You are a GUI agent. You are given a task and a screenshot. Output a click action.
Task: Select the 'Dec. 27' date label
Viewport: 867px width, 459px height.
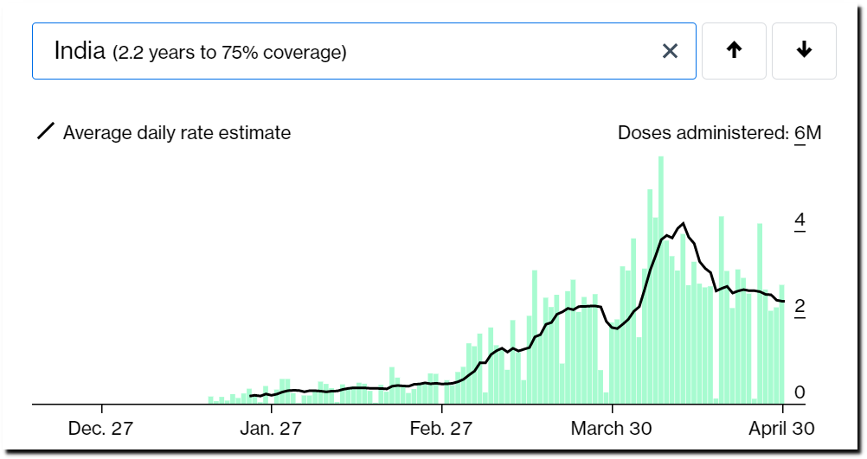(100, 429)
